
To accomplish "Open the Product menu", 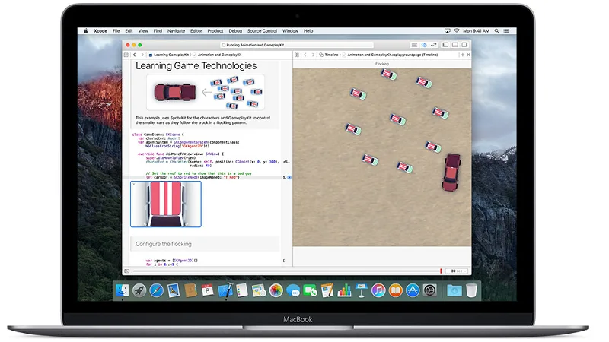I will tap(215, 30).
